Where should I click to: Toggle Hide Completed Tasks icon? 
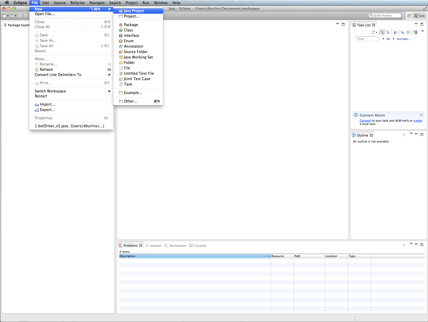click(402, 32)
